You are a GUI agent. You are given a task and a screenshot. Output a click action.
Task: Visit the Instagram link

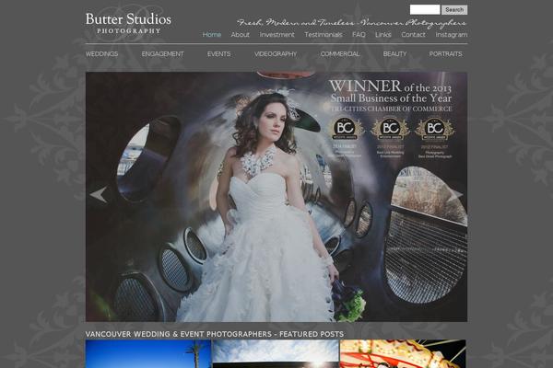click(x=452, y=35)
